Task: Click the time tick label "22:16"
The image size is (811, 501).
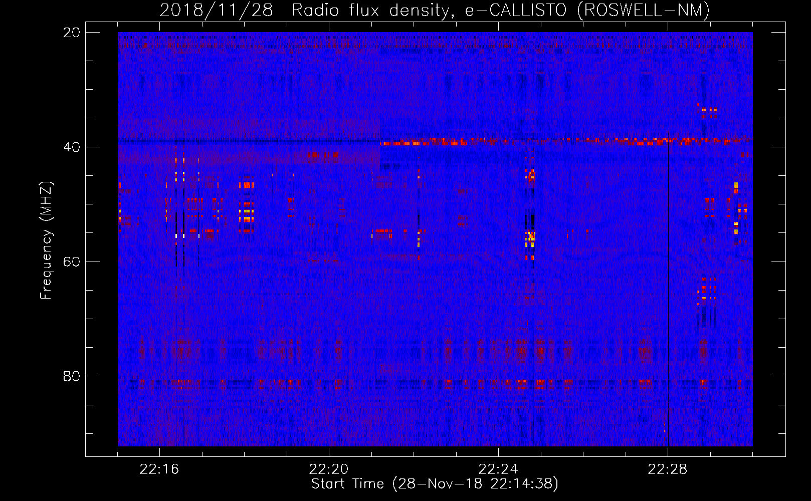Action: tap(159, 469)
